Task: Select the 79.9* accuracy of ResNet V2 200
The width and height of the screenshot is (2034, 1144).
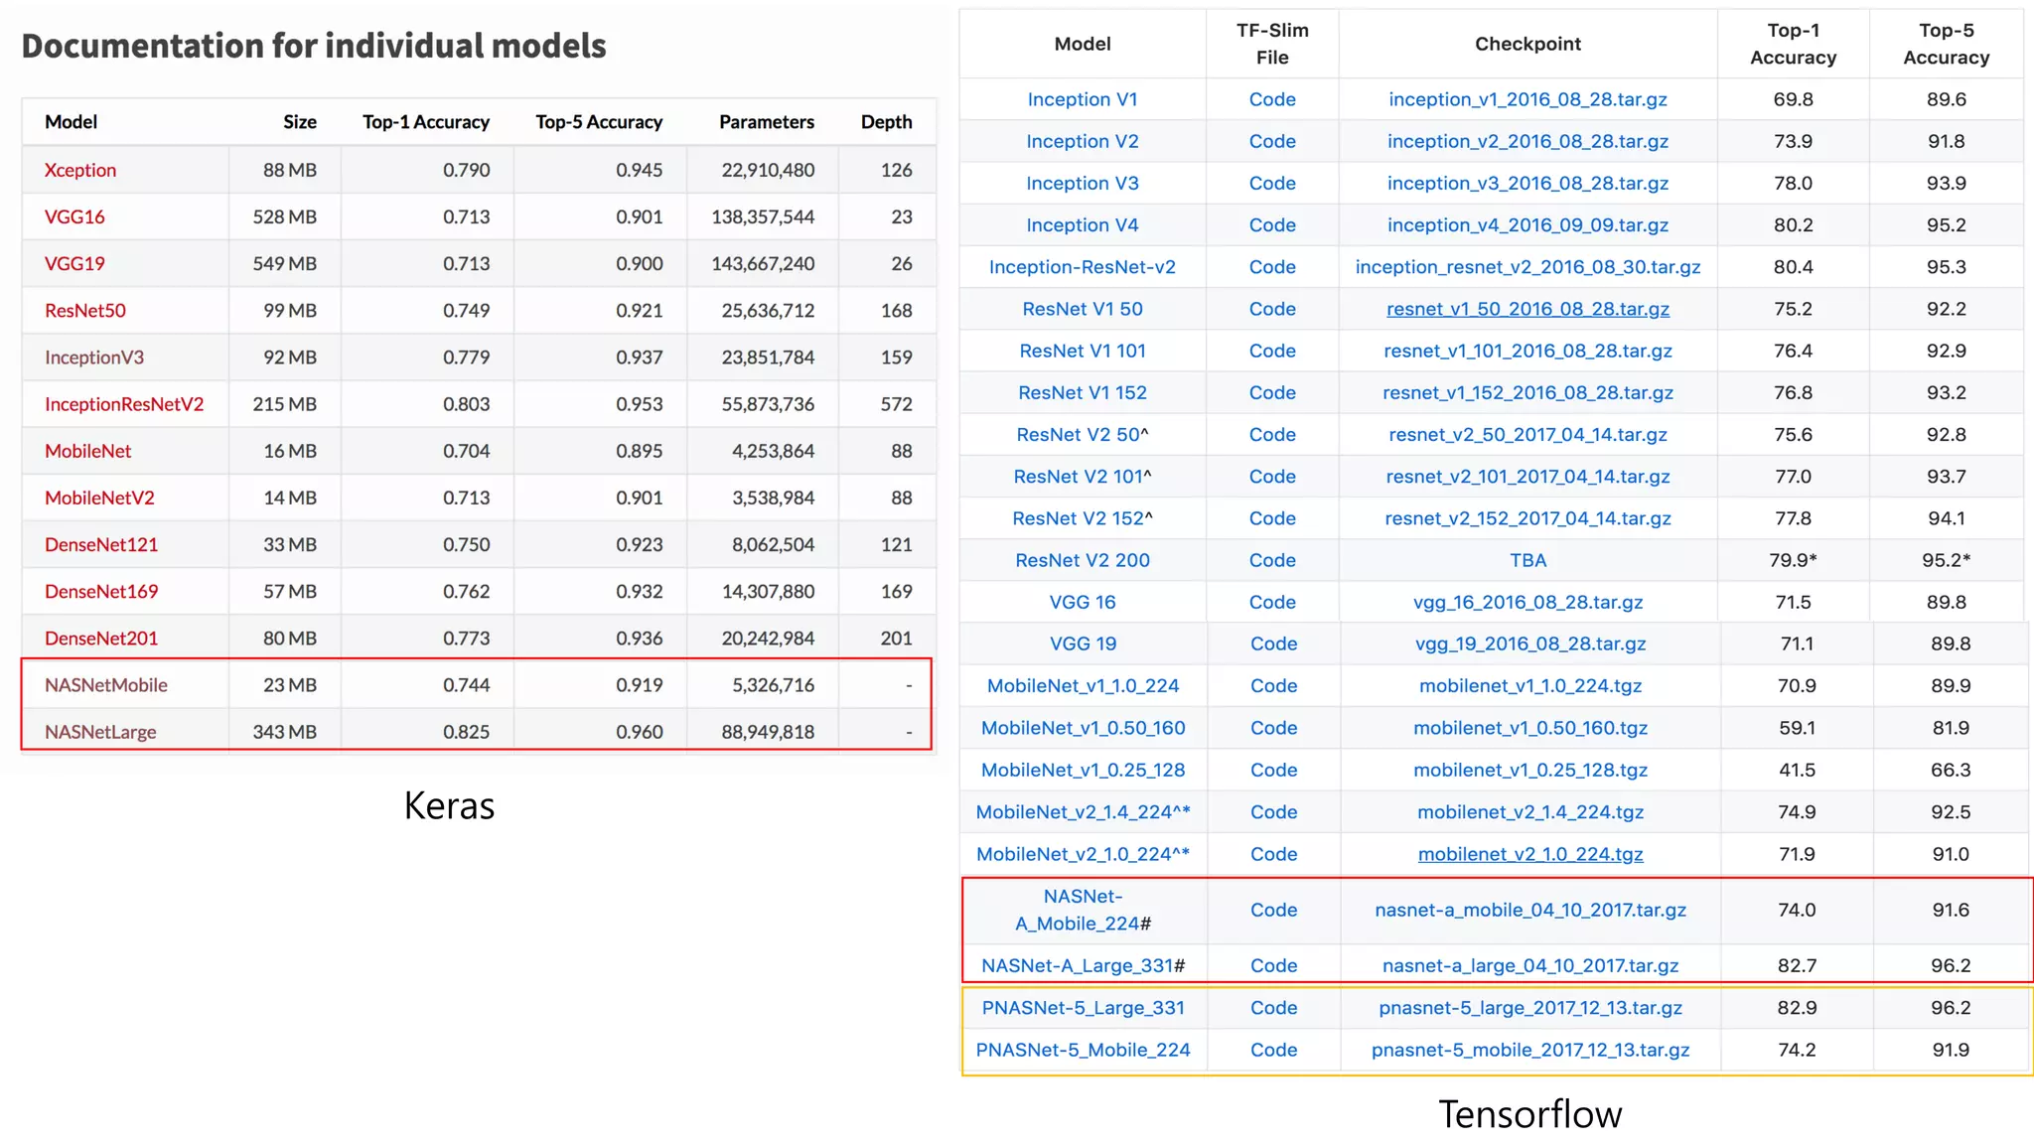Action: click(1793, 560)
